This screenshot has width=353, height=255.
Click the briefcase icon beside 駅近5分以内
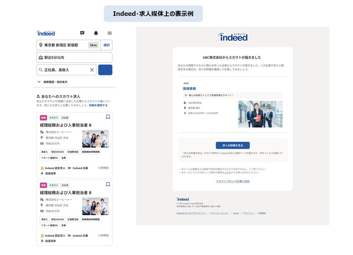pos(41,57)
